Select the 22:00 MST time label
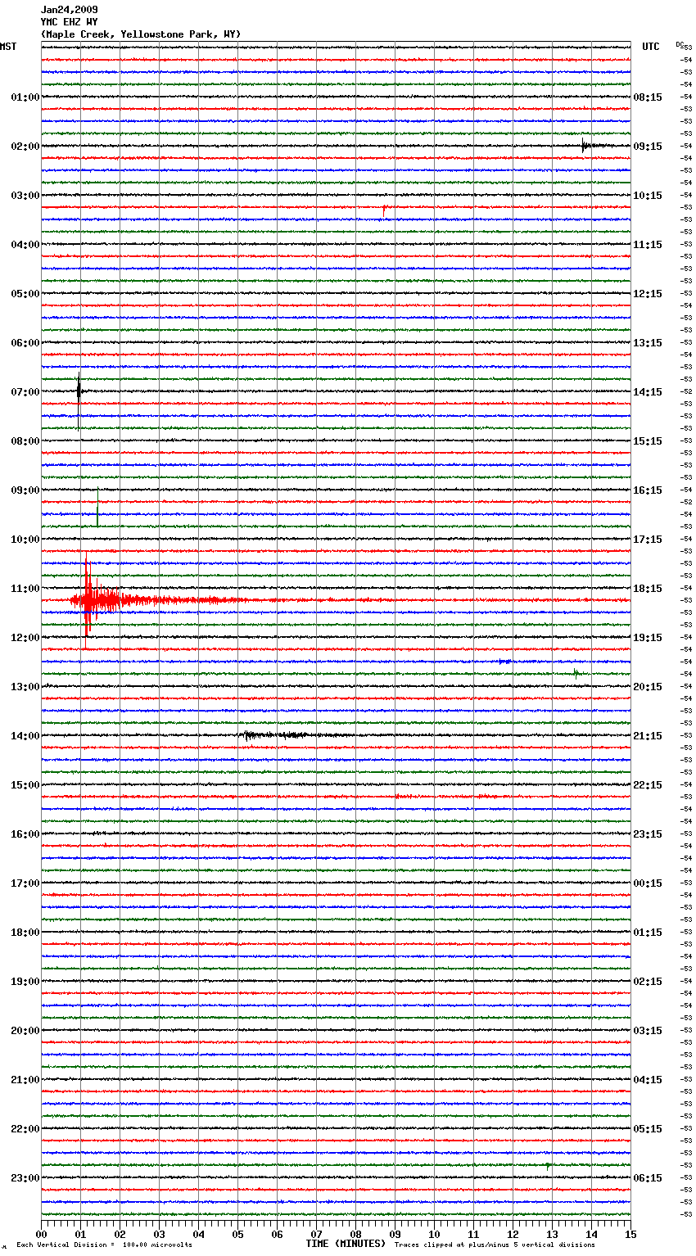Screen dimensions: 696x1256 point(25,1129)
